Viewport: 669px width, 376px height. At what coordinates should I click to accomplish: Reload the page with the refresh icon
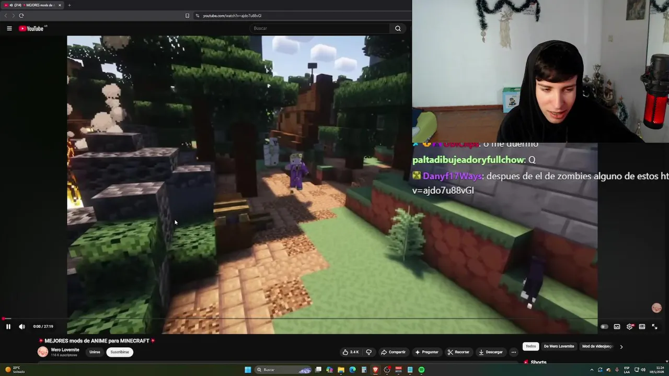pyautogui.click(x=21, y=16)
